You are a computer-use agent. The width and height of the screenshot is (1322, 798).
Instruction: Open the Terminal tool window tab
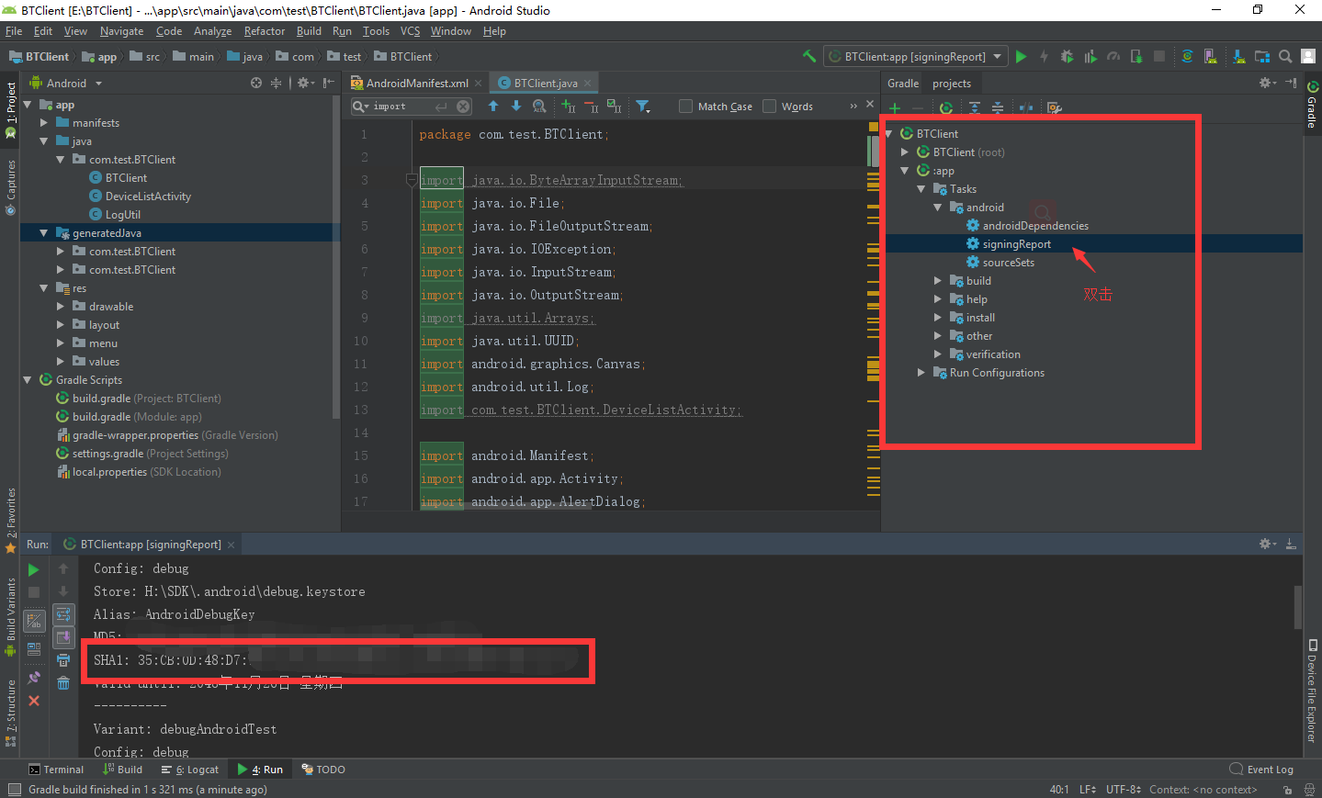pos(56,770)
